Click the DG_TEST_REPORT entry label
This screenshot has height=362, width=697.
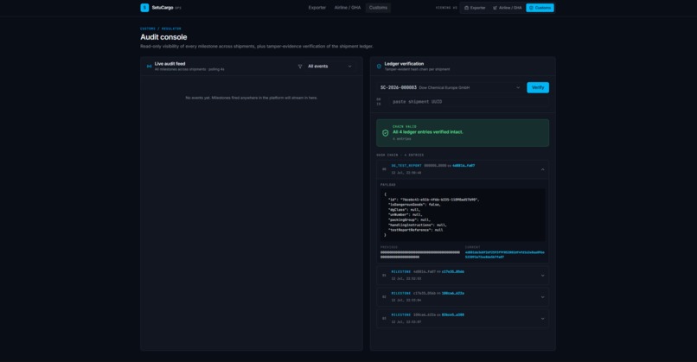coord(406,165)
